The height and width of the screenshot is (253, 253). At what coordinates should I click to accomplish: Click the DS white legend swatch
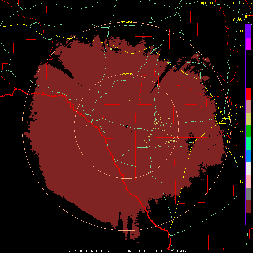click(x=248, y=169)
